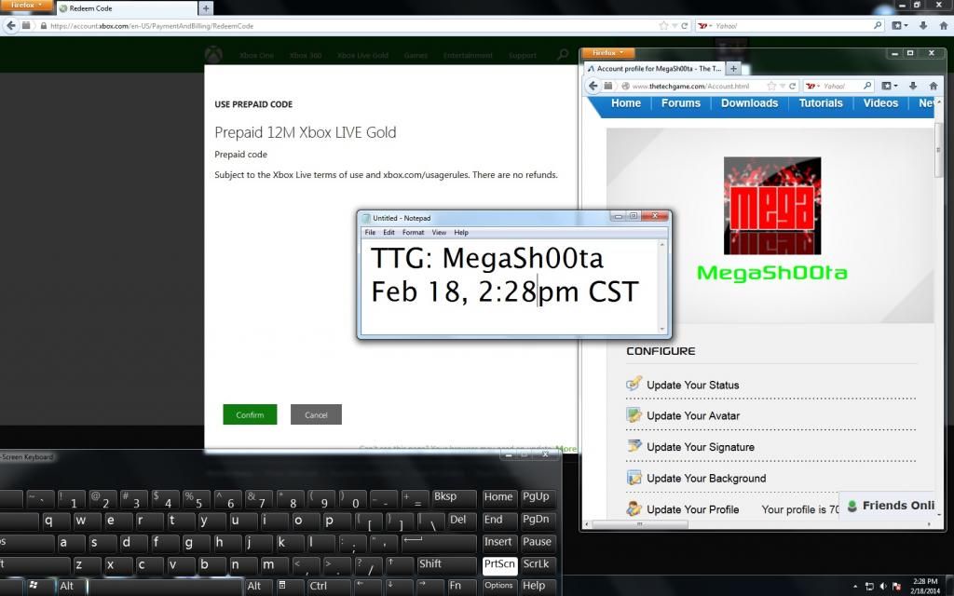
Task: Click the green Confirm button
Action: coord(250,414)
